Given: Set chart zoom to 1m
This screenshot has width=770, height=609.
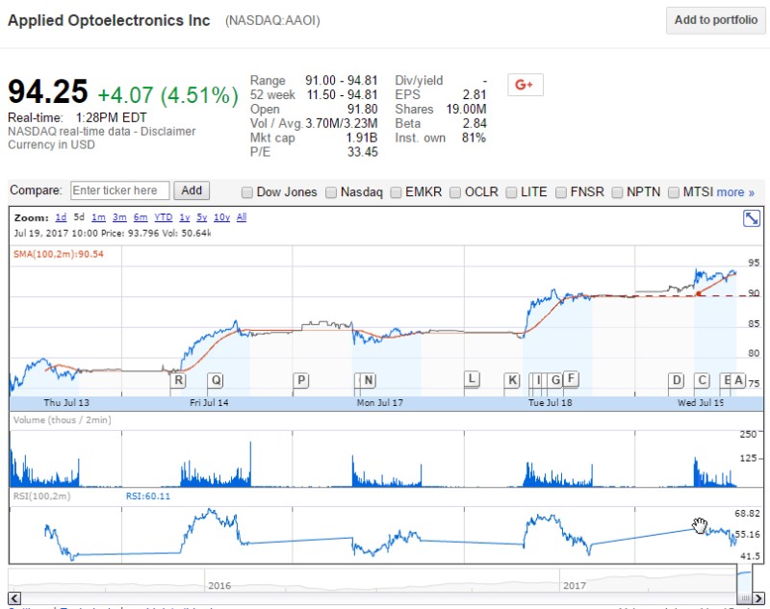Looking at the screenshot, I should pos(98,217).
